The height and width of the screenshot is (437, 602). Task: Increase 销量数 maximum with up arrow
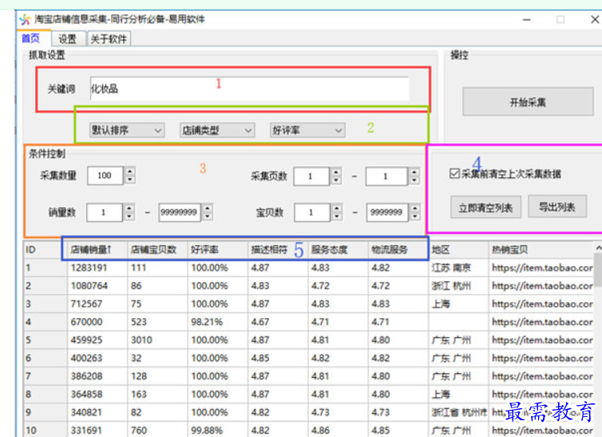click(x=208, y=209)
